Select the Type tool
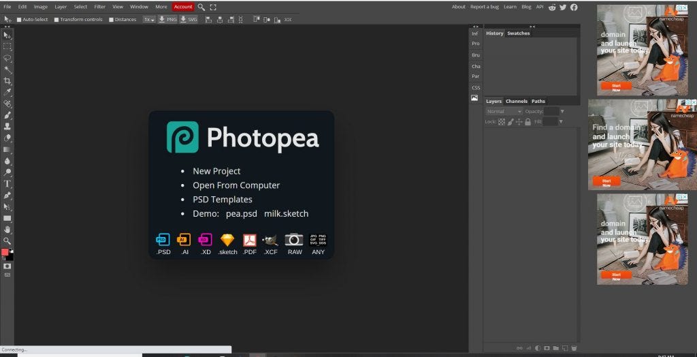697x357 pixels. pos(7,184)
